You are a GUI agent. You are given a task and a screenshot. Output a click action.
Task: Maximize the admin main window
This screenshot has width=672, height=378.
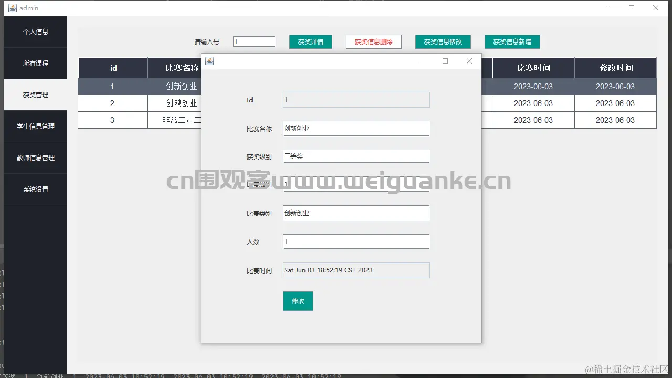pyautogui.click(x=632, y=8)
